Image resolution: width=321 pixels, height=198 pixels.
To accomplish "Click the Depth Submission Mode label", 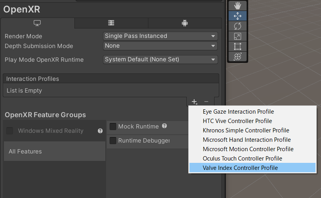I will coord(39,46).
